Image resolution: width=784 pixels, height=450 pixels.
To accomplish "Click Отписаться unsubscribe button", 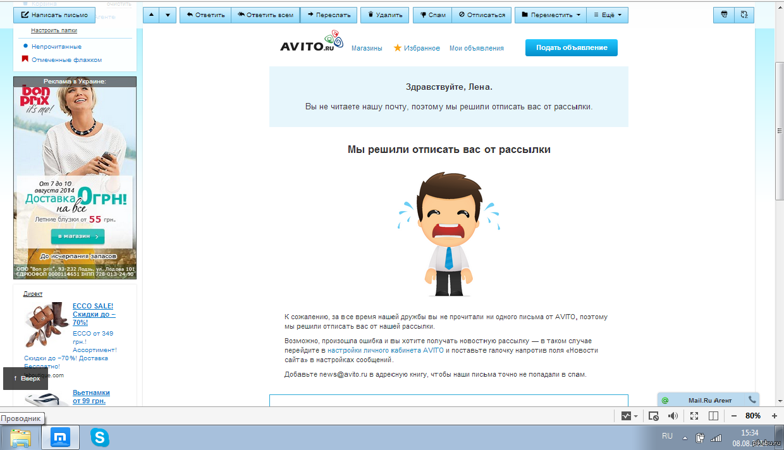I will tap(482, 15).
